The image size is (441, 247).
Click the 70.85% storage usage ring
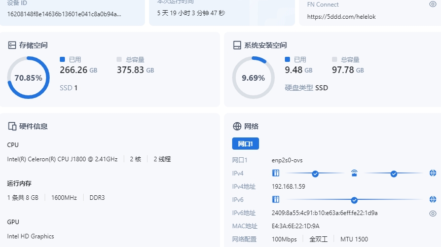28,78
